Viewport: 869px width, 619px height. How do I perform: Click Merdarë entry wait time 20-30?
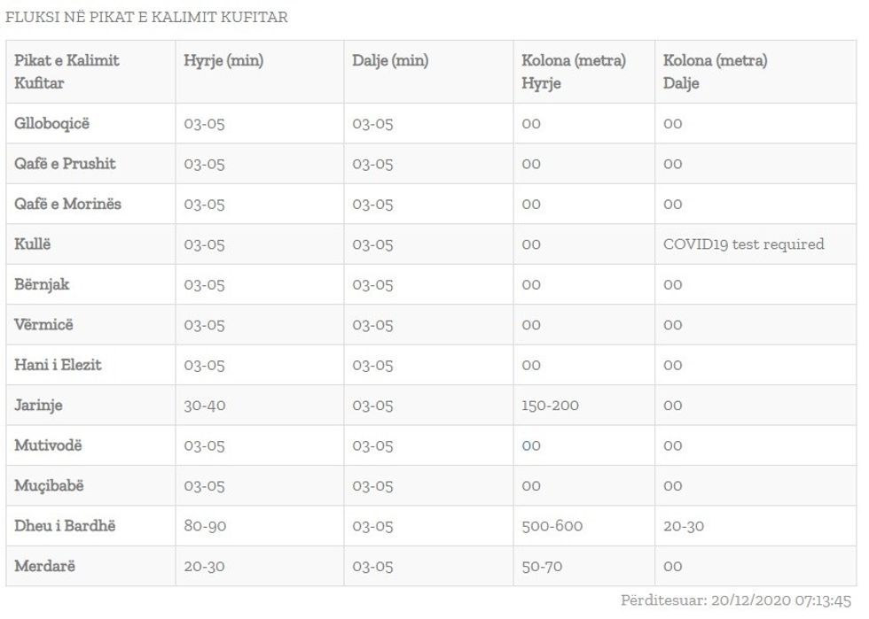click(x=204, y=566)
